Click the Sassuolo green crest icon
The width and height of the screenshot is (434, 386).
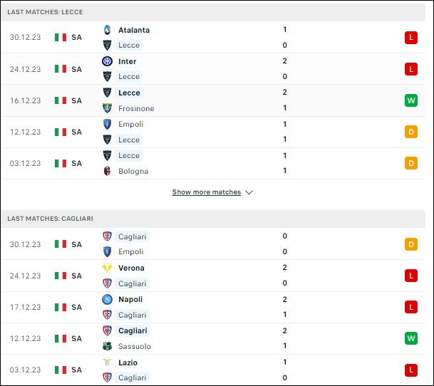107,346
